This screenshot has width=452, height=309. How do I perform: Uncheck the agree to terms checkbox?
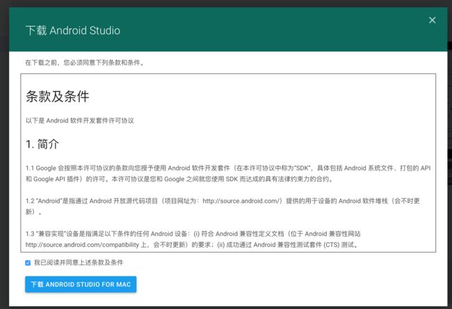pos(28,263)
